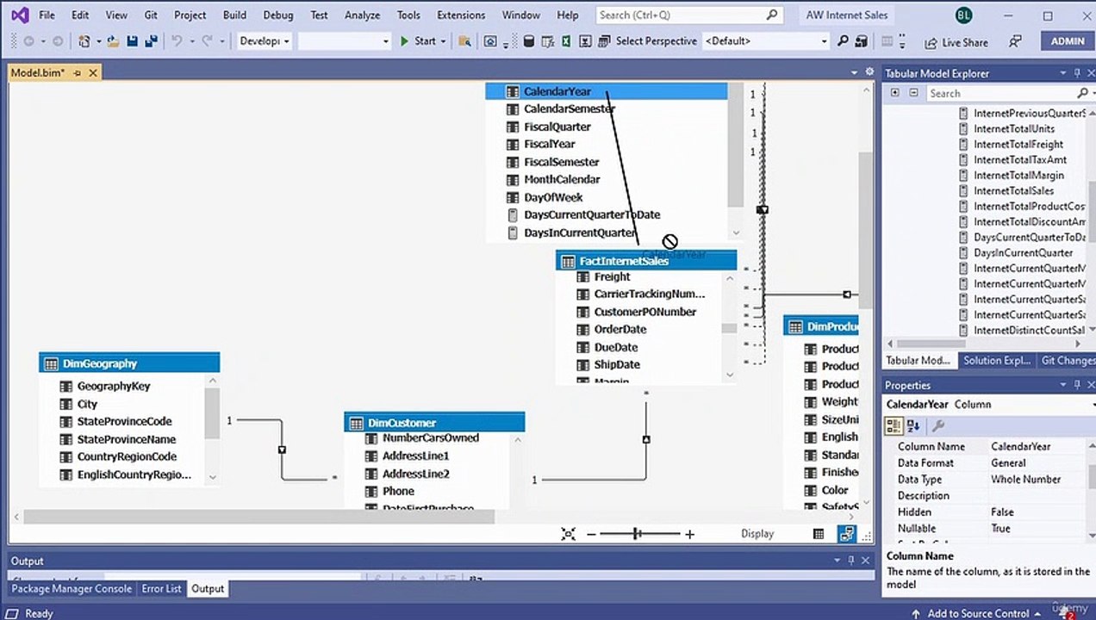
Task: Click the Analyze in Excel icon
Action: tap(566, 41)
